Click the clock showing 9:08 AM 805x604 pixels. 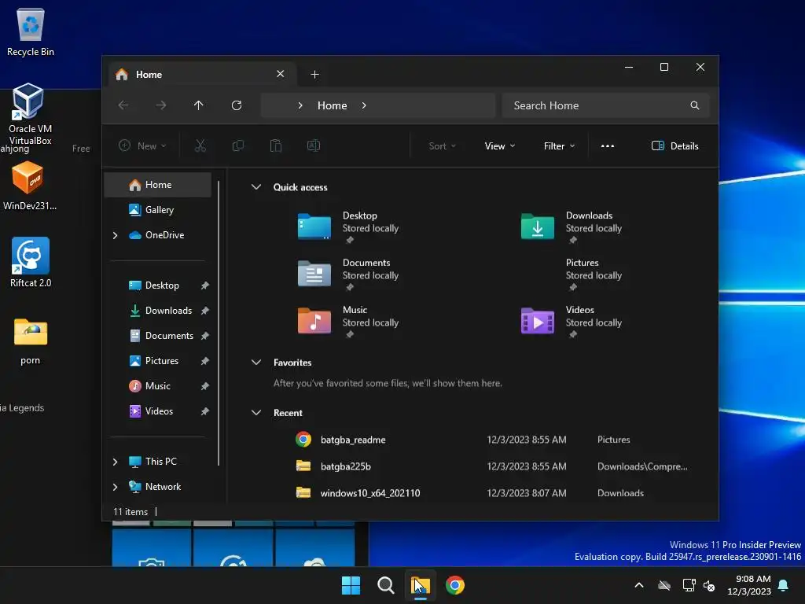point(753,579)
